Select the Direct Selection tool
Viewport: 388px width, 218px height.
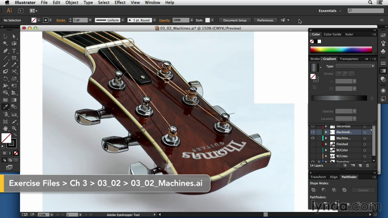tap(14, 37)
